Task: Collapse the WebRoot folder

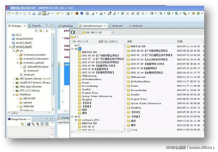Action: [x=14, y=94]
